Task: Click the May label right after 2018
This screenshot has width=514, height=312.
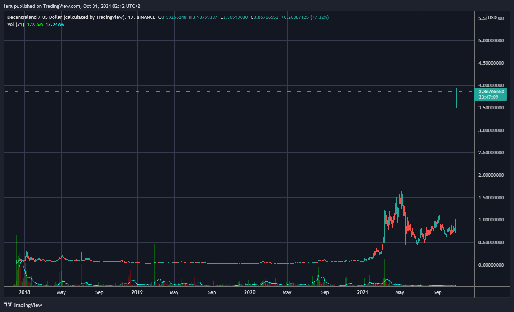Action: coord(61,292)
